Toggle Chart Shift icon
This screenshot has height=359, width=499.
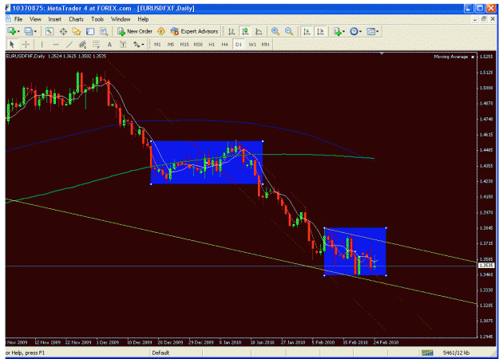coord(320,31)
